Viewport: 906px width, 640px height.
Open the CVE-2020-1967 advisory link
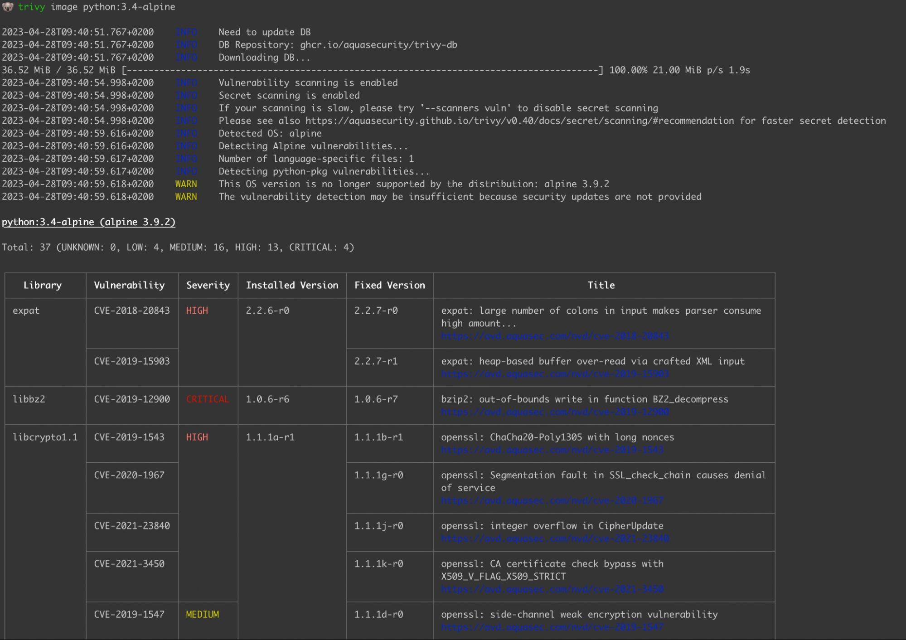552,500
